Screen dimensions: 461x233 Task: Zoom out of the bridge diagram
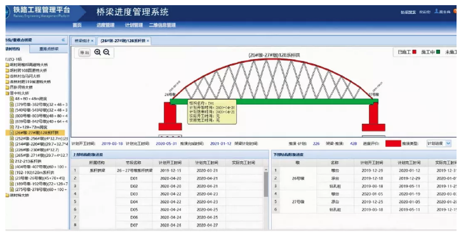pyautogui.click(x=107, y=52)
